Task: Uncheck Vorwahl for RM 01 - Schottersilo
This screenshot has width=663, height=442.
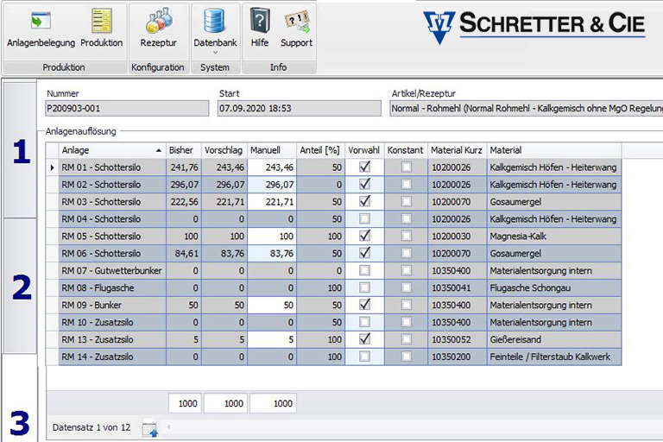Action: [364, 167]
